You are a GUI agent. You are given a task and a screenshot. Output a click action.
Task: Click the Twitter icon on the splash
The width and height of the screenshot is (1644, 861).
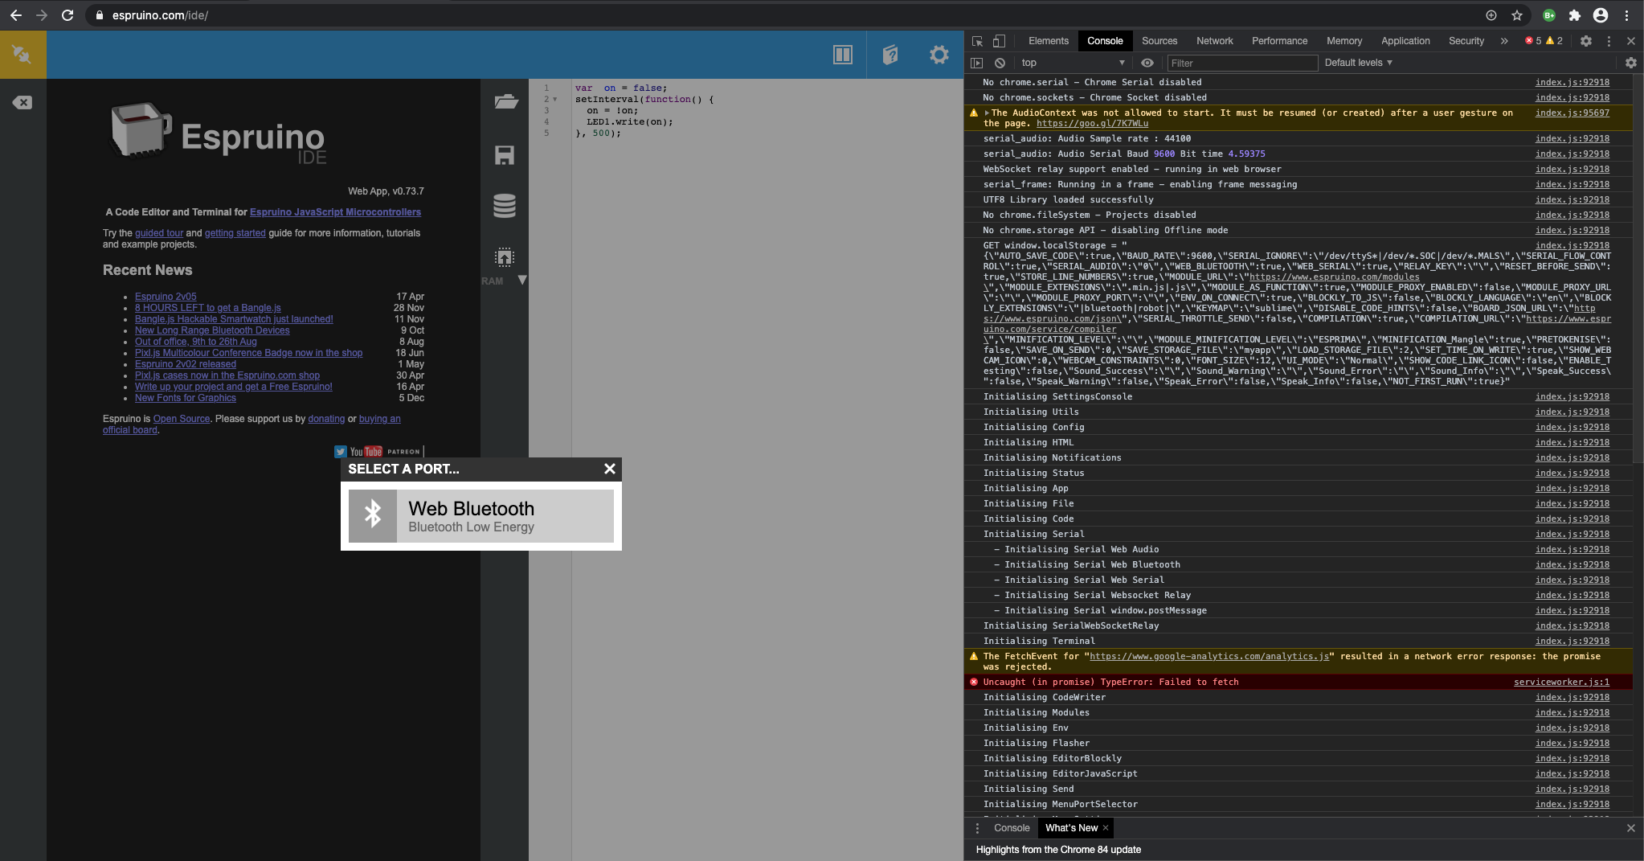[341, 452]
